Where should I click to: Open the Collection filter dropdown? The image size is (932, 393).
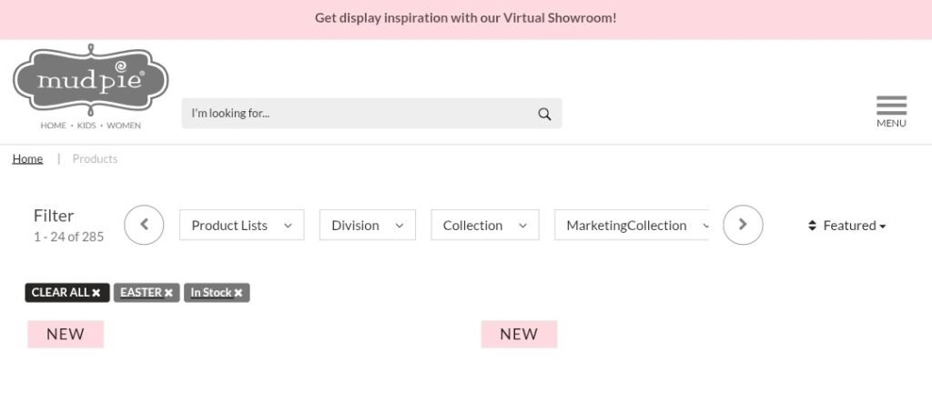pos(484,226)
